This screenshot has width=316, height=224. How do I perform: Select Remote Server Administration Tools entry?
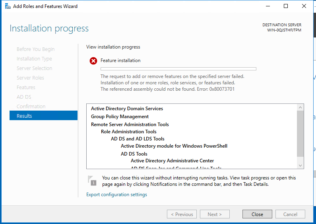(130, 125)
